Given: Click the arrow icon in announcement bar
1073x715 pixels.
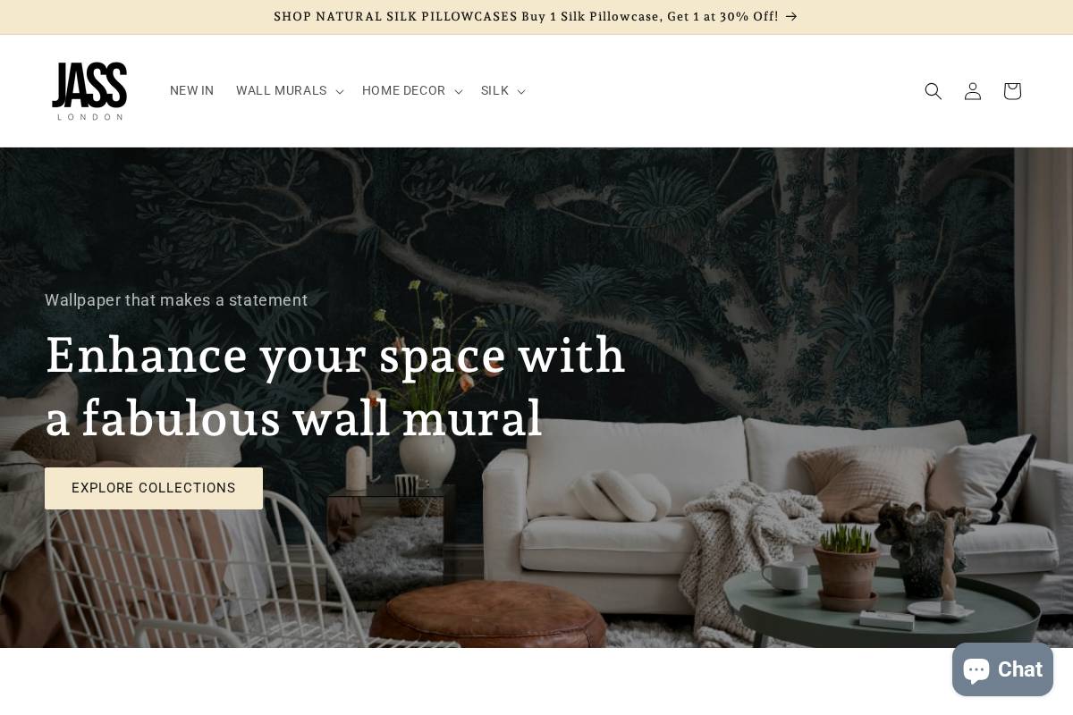Looking at the screenshot, I should click(791, 17).
